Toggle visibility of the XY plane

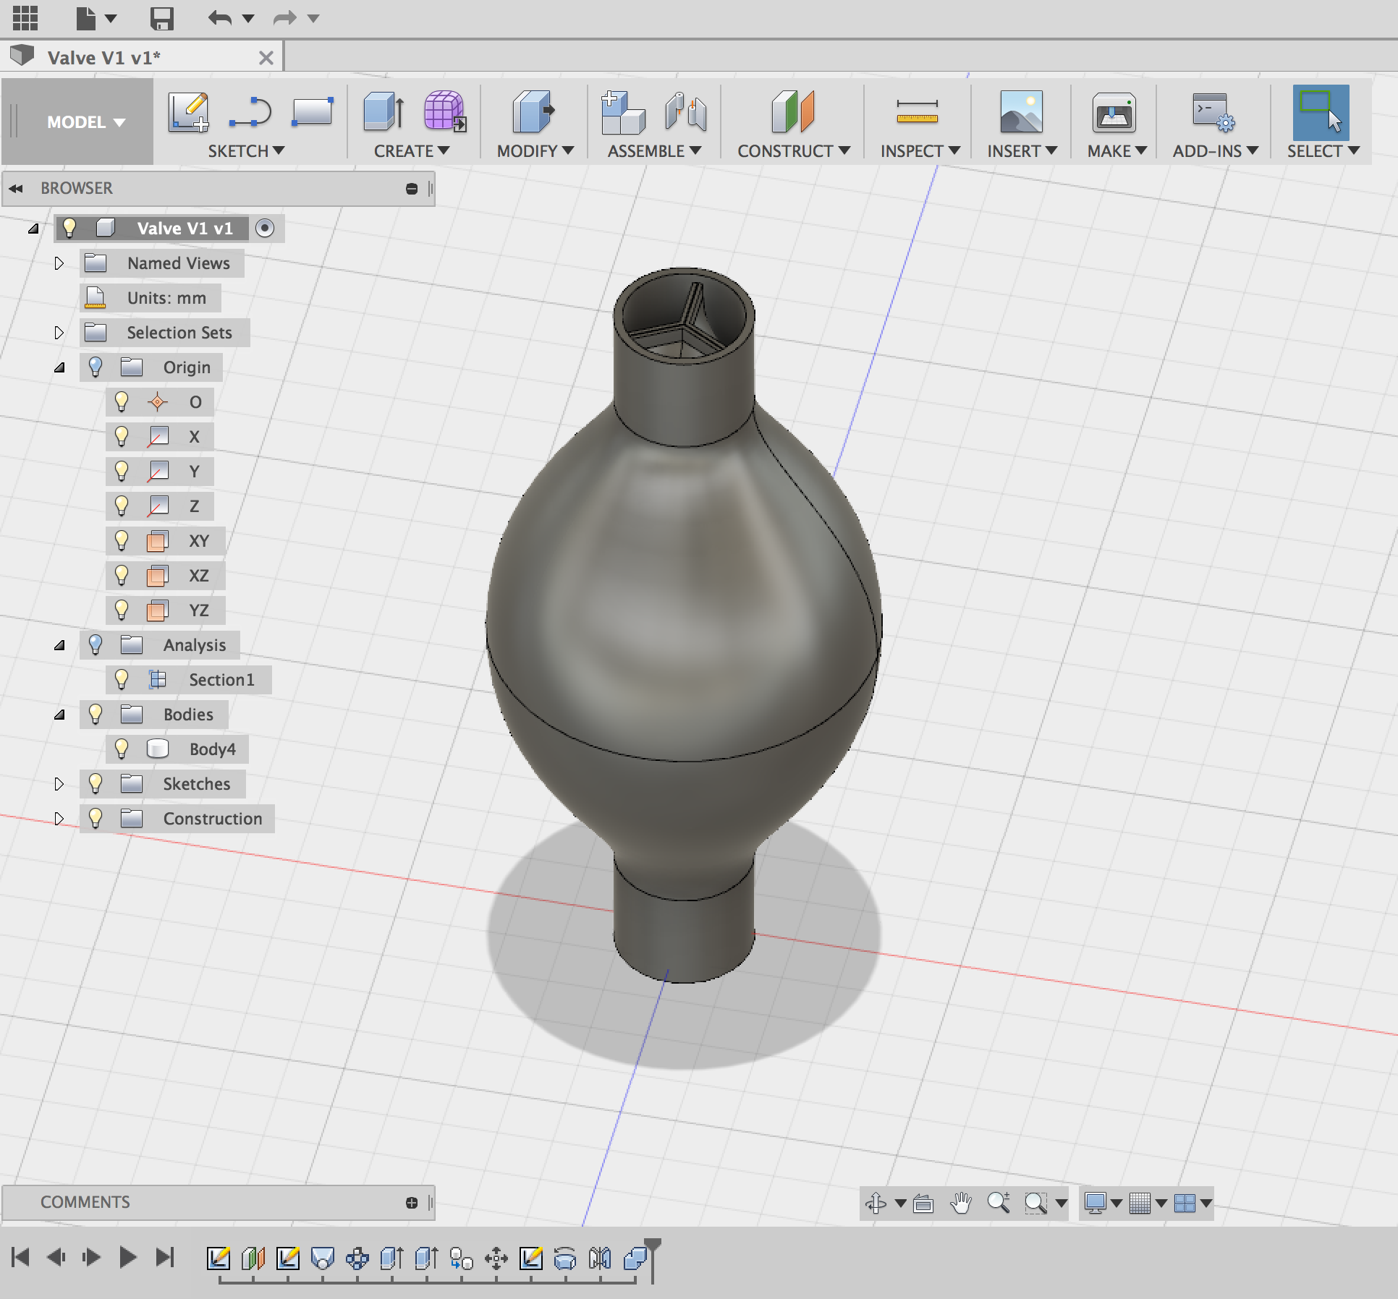[x=122, y=540]
